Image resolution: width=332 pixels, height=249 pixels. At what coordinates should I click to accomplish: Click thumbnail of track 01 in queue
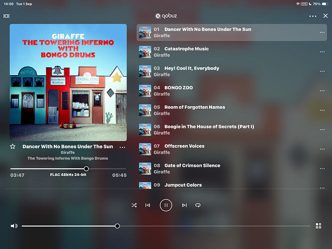[x=145, y=32]
